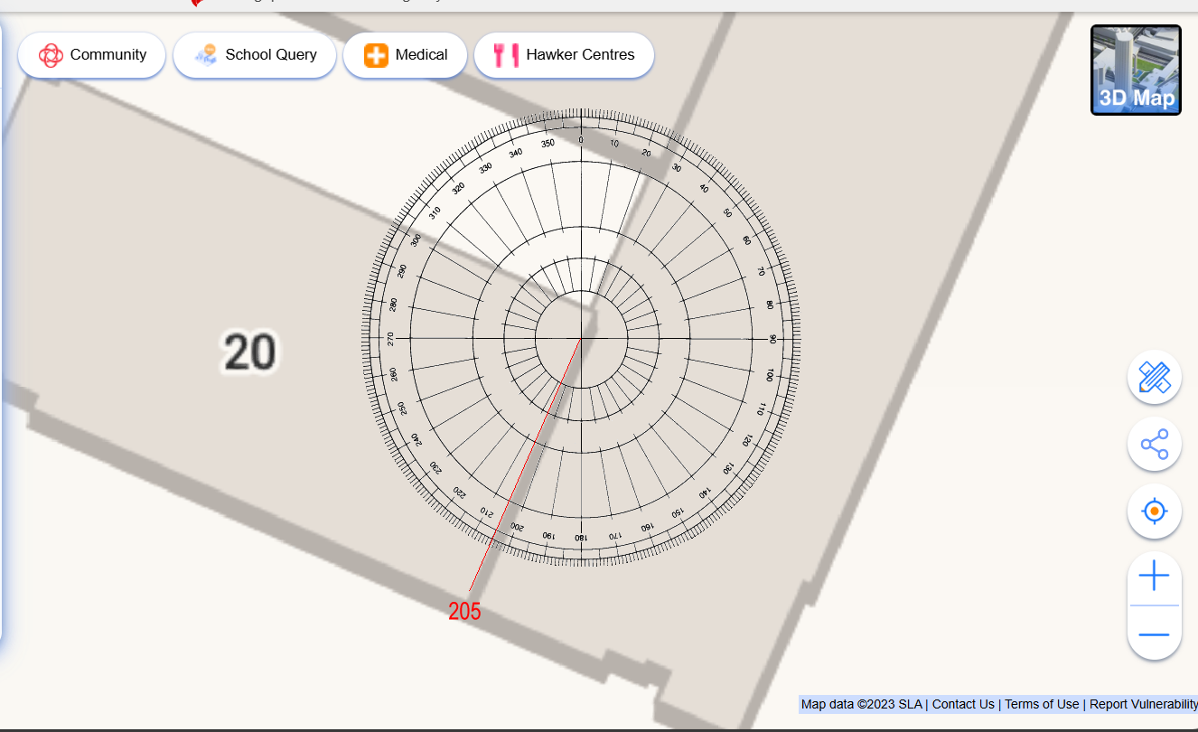
Task: Zoom out with the minus button
Action: pyautogui.click(x=1154, y=634)
